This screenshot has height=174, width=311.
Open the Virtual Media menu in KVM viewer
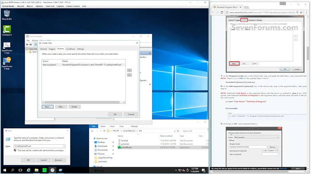pyautogui.click(x=8, y=6)
